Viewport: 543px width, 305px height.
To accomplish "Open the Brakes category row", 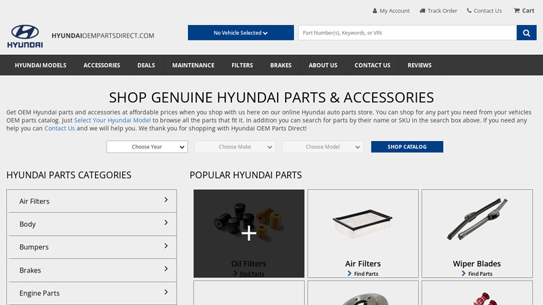I will click(92, 270).
